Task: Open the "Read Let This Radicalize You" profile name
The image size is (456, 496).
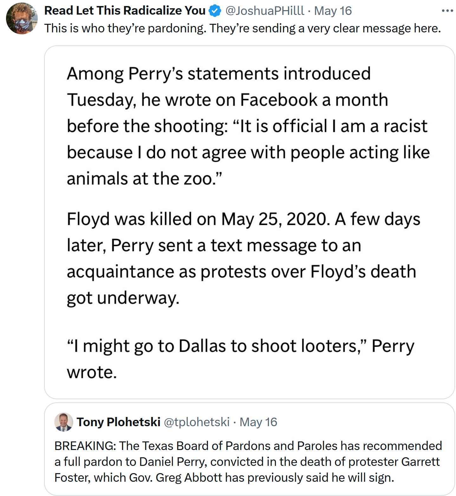Action: pos(125,11)
